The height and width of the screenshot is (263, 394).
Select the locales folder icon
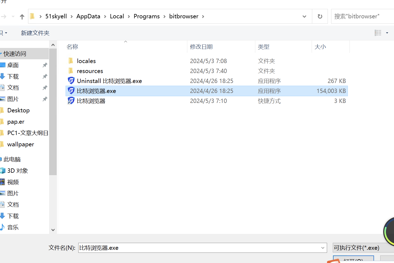(71, 61)
